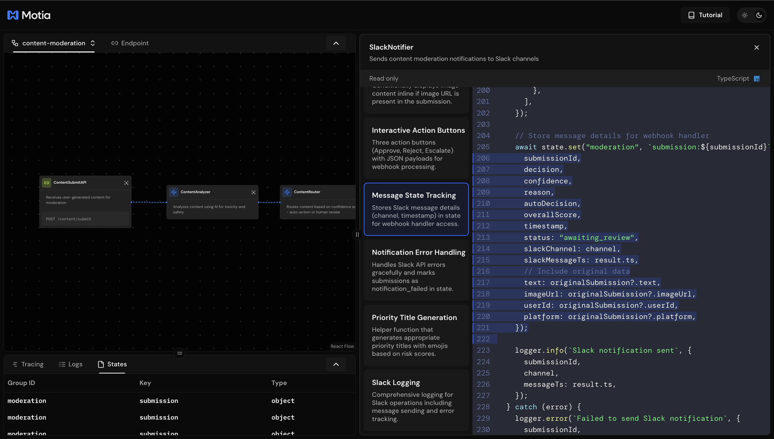Switch to dark theme moon icon
Viewport: 774px width, 439px height.
(759, 15)
